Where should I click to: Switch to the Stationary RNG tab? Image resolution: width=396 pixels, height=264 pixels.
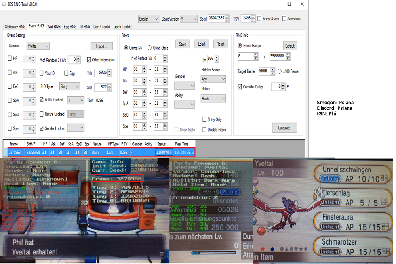[15, 27]
